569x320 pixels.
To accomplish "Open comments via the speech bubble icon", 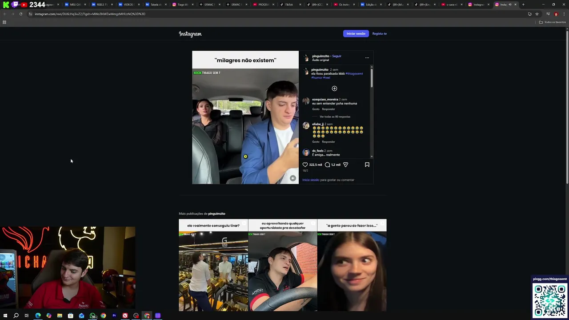I will [328, 164].
